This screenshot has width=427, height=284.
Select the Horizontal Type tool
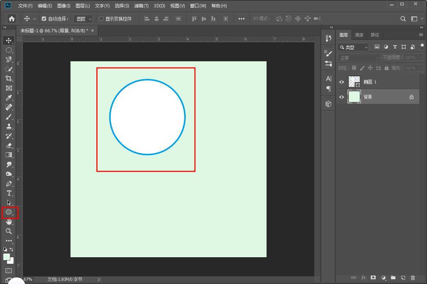[x=9, y=193]
